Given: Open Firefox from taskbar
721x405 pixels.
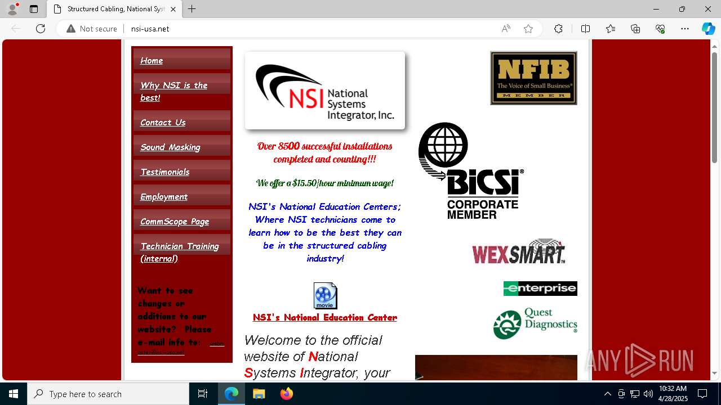Looking at the screenshot, I should (287, 394).
